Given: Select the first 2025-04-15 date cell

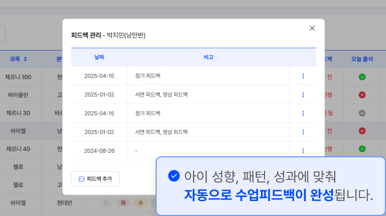Looking at the screenshot, I should (x=99, y=76).
